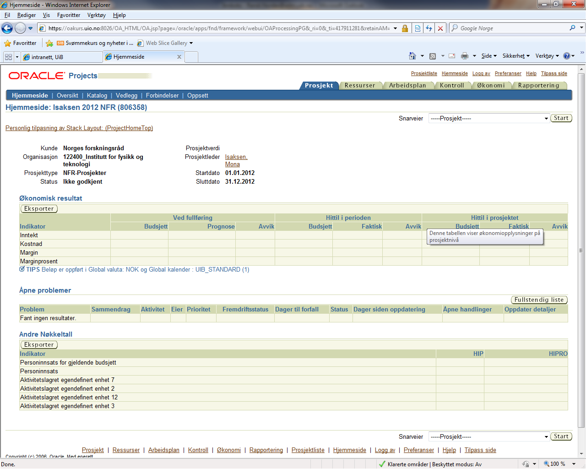586x469 pixels.
Task: Select the Arbeidsplan tab
Action: (x=407, y=86)
